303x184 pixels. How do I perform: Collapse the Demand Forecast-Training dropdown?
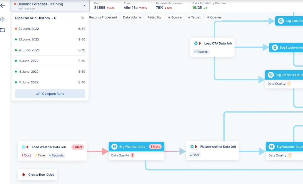[x=84, y=6]
